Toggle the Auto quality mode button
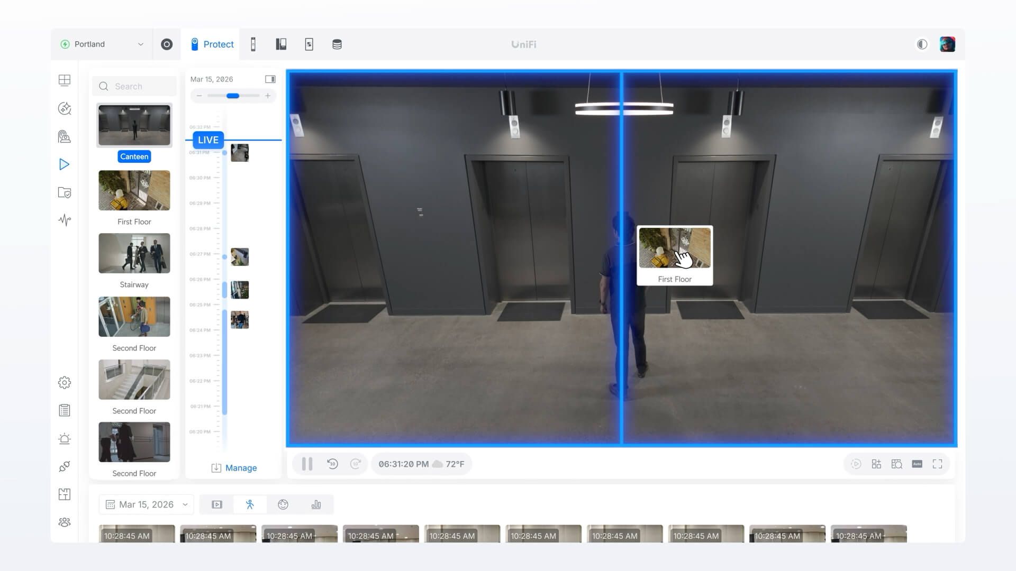 tap(917, 464)
